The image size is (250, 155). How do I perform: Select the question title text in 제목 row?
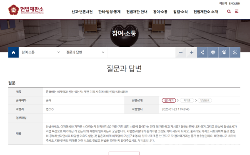pos(87,92)
